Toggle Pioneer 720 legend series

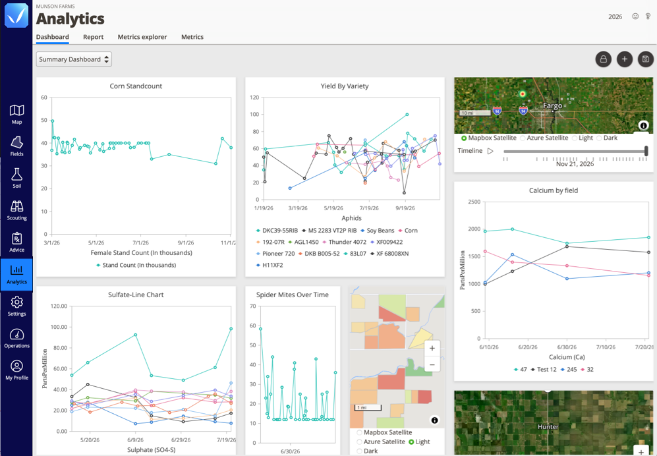(x=275, y=254)
